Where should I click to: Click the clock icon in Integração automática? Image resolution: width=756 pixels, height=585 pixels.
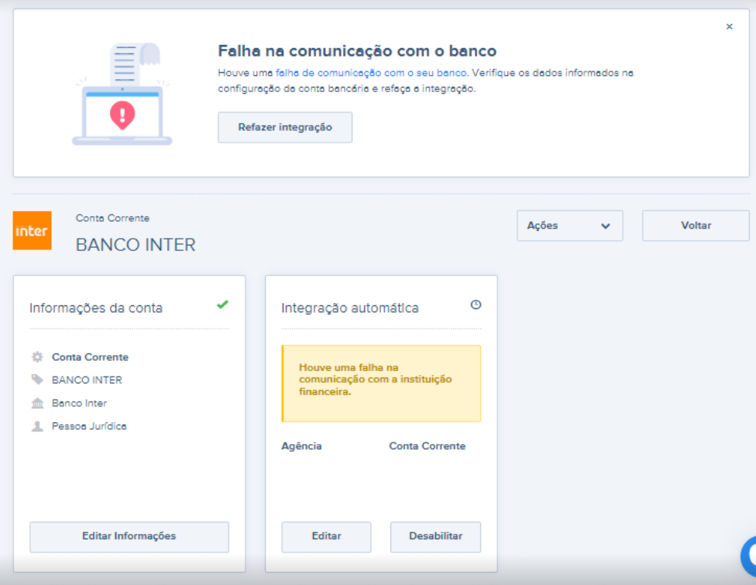pyautogui.click(x=476, y=305)
